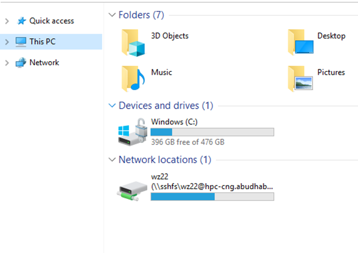Select the Windows (C:) drive icon
358x253 pixels.
(132, 132)
